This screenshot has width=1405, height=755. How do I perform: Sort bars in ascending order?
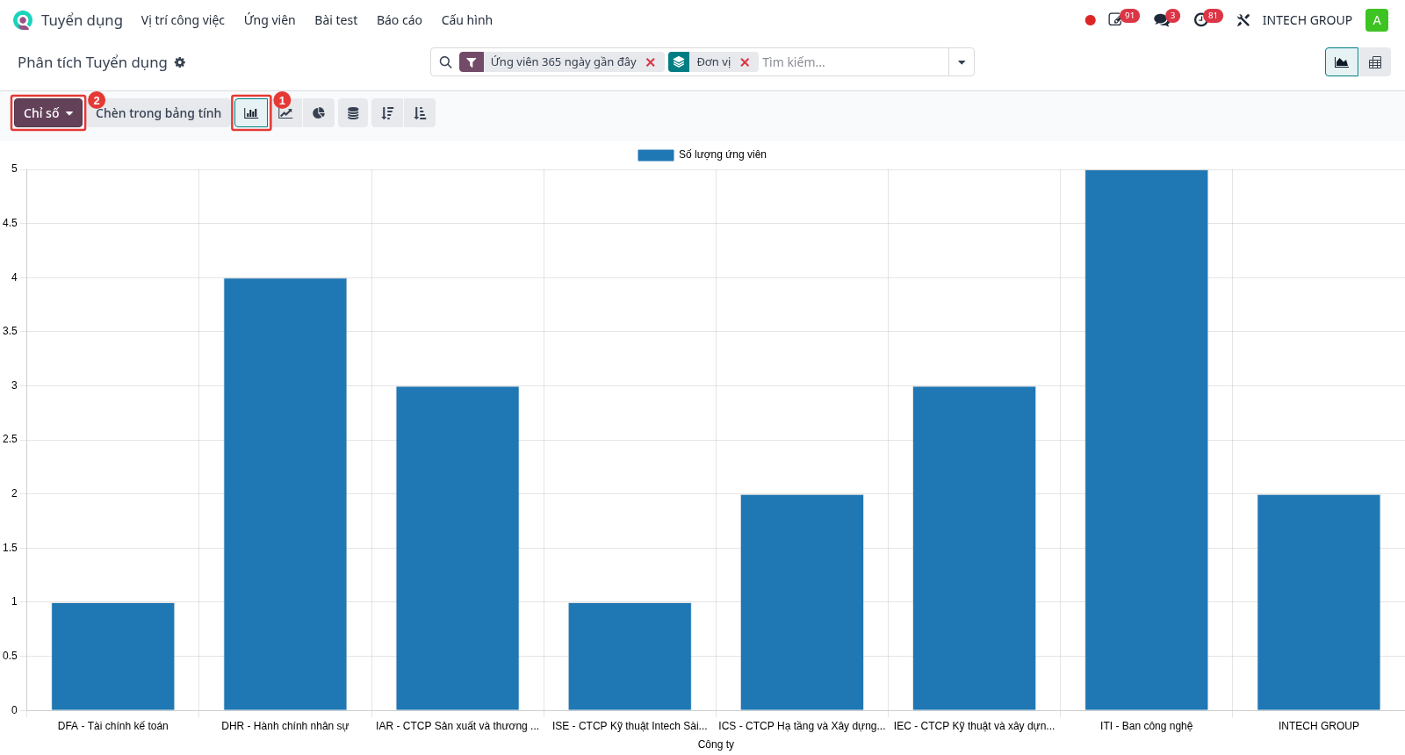pyautogui.click(x=420, y=113)
